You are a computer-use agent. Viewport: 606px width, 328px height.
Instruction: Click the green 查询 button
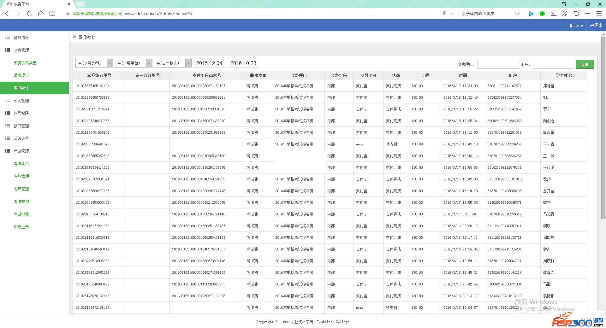[x=585, y=64]
